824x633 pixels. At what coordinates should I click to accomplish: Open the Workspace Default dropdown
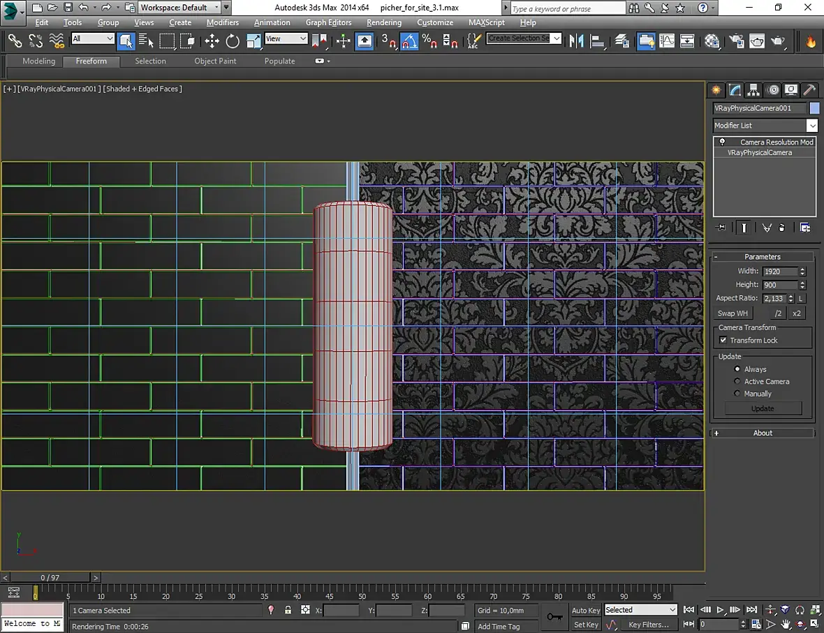[x=179, y=8]
